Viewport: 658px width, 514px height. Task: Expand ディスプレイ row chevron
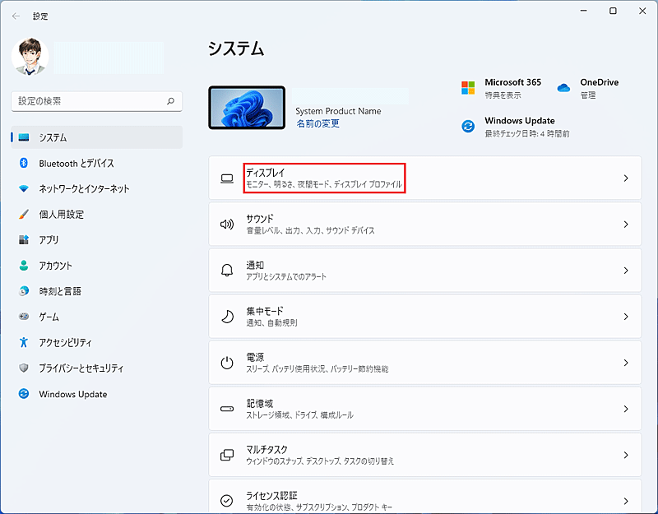tap(626, 178)
